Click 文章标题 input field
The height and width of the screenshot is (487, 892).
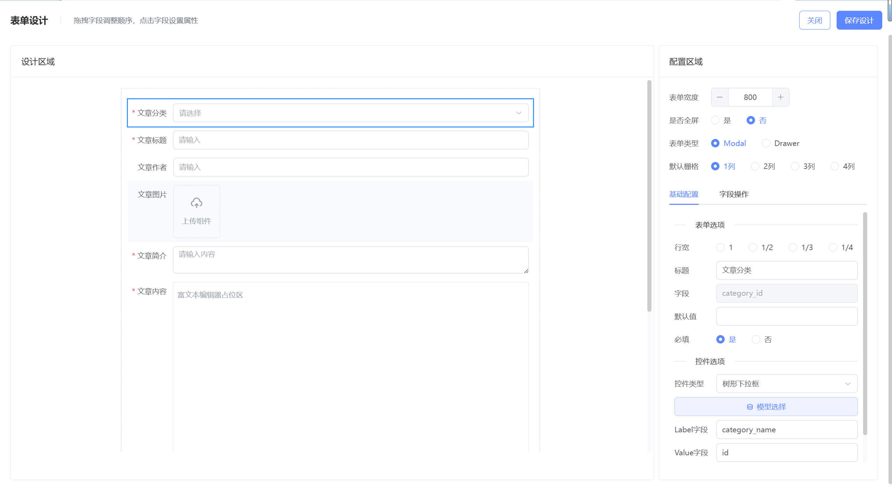click(x=350, y=140)
